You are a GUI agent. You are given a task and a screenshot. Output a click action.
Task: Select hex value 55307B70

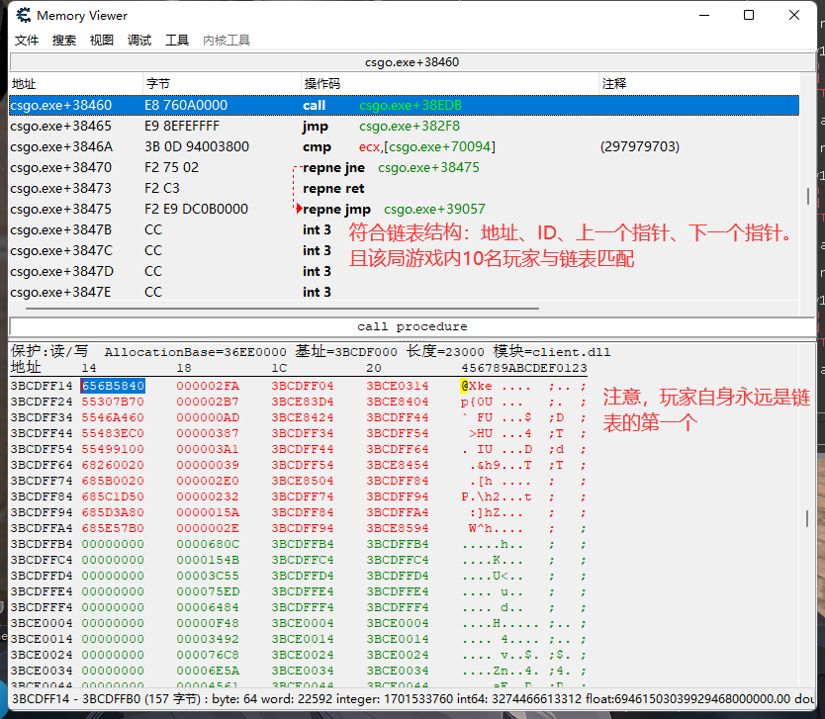[113, 402]
